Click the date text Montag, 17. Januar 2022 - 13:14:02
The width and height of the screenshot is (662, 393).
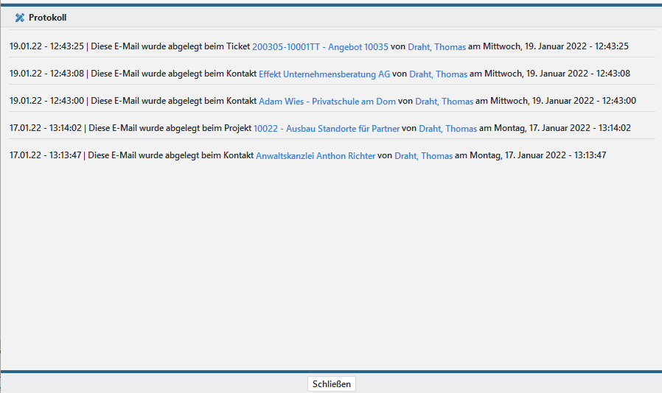tap(565, 128)
